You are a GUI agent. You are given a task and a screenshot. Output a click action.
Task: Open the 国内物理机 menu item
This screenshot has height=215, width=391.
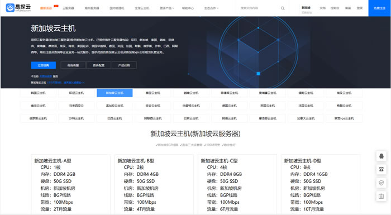pos(117,8)
